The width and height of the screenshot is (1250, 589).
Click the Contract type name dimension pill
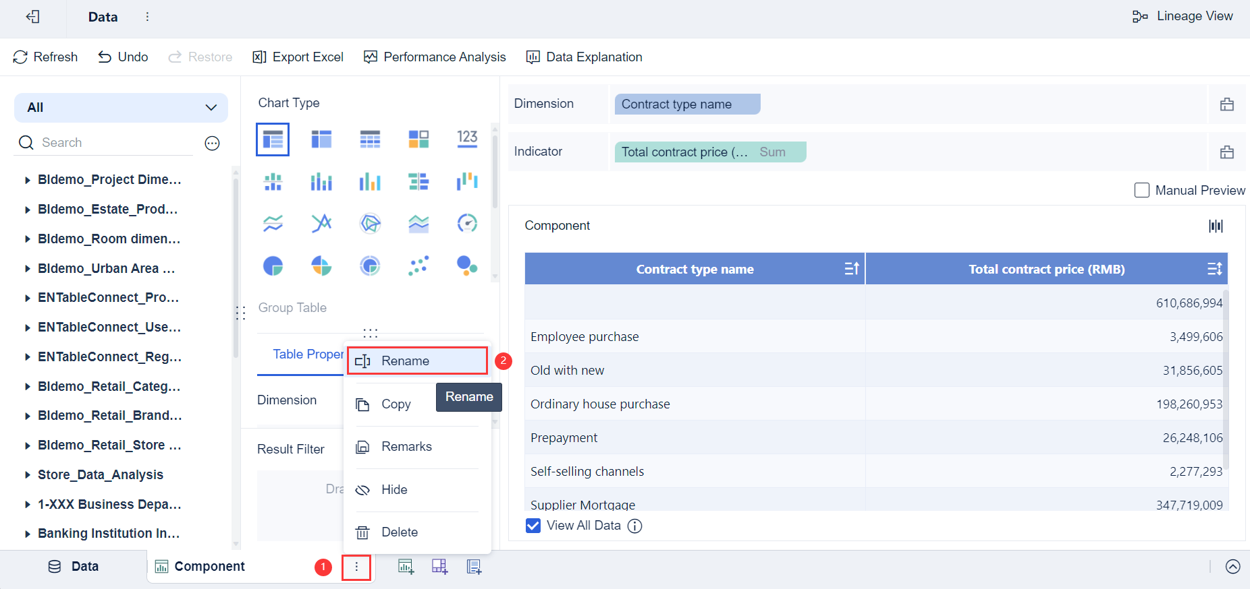tap(687, 104)
